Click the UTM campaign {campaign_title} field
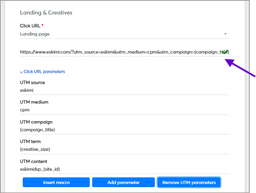The height and width of the screenshot is (193, 256). coord(118,130)
